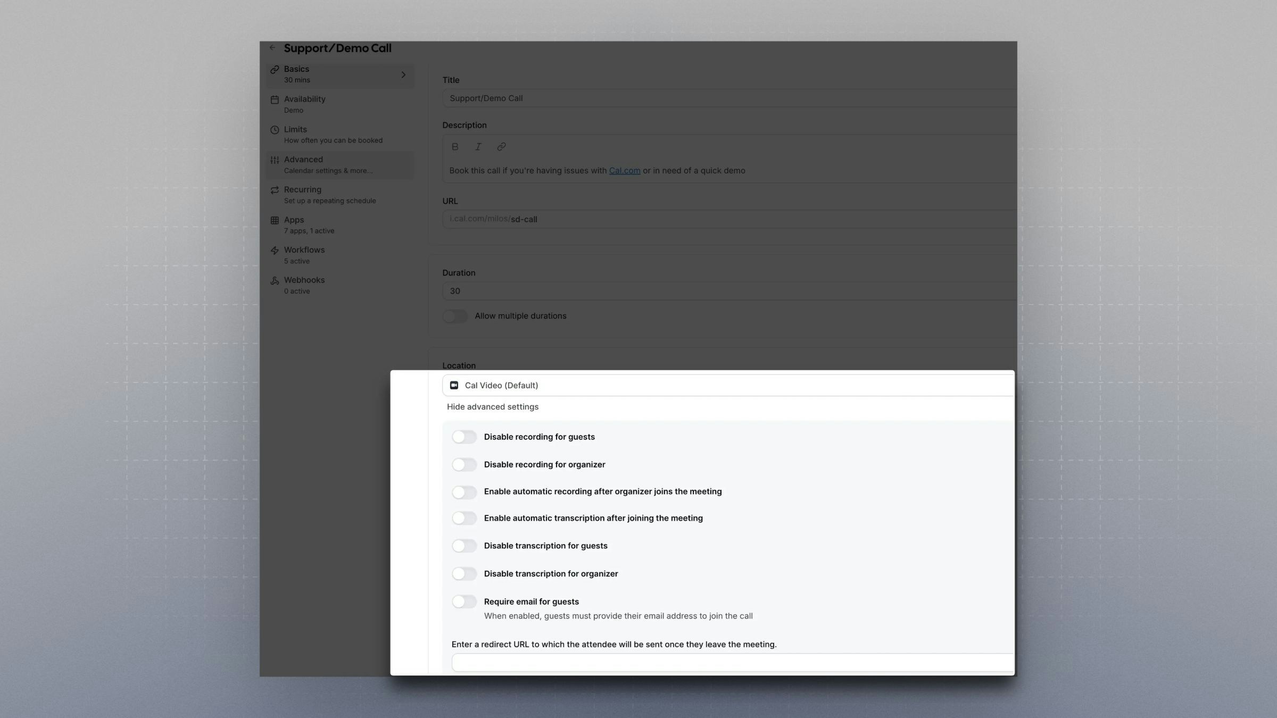Click the grid icon next to Apps
The image size is (1277, 718).
pos(275,220)
